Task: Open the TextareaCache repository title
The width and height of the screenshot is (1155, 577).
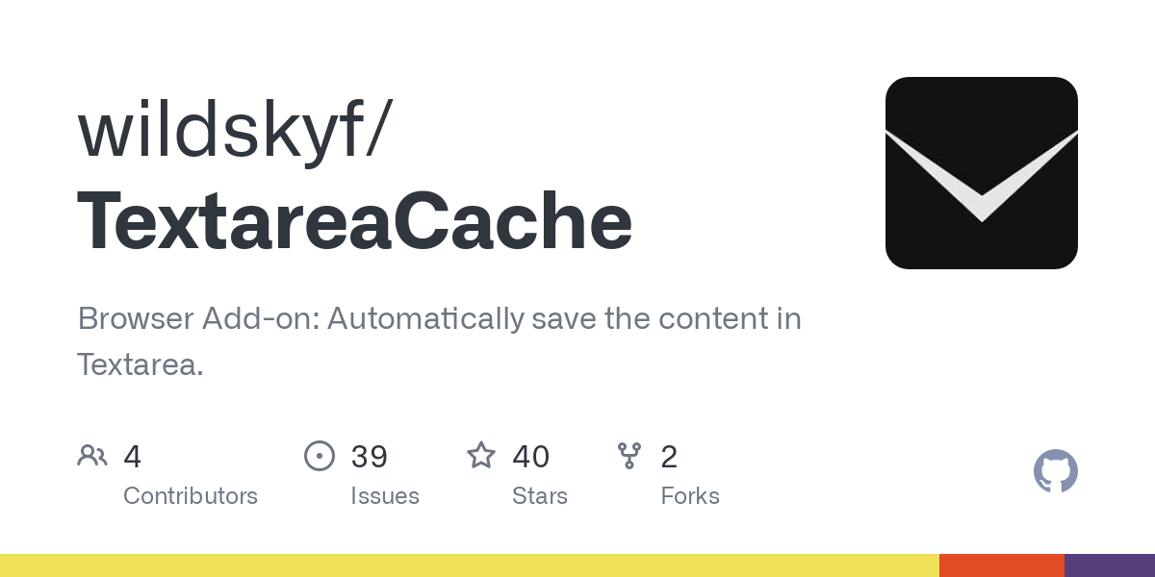Action: pyautogui.click(x=354, y=221)
